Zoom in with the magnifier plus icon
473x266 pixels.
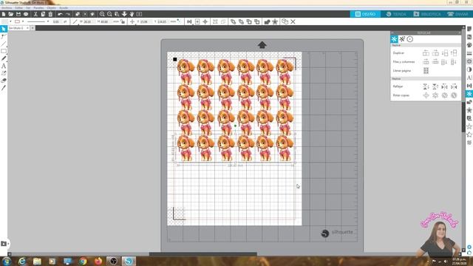[x=102, y=14]
